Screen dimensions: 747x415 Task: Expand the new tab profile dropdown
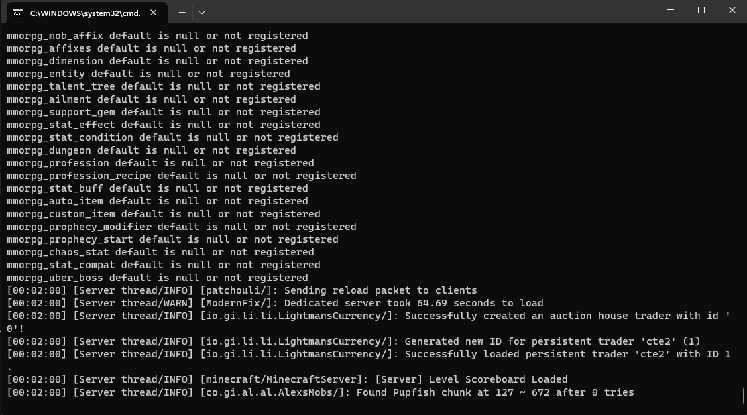[x=202, y=13]
